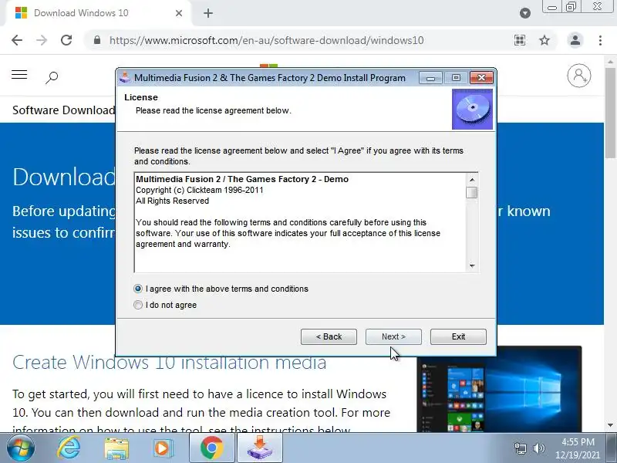This screenshot has width=617, height=463.
Task: Select the 'I do not agree' option
Action: click(138, 305)
